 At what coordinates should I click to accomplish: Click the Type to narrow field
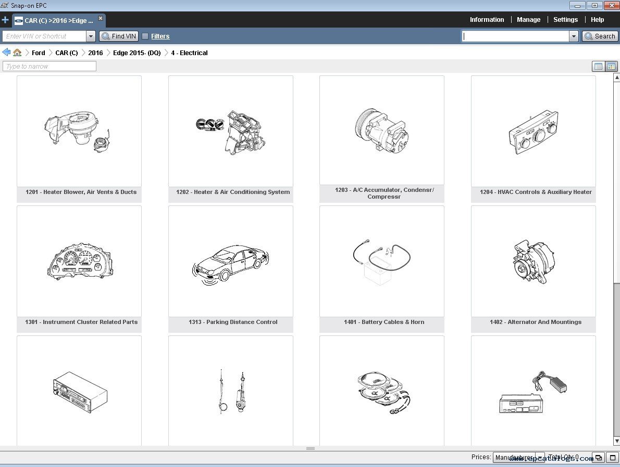[x=49, y=66]
